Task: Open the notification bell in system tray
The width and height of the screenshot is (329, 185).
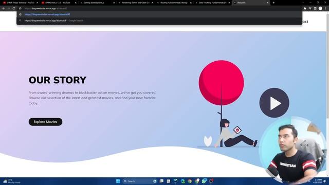Action: (325, 181)
